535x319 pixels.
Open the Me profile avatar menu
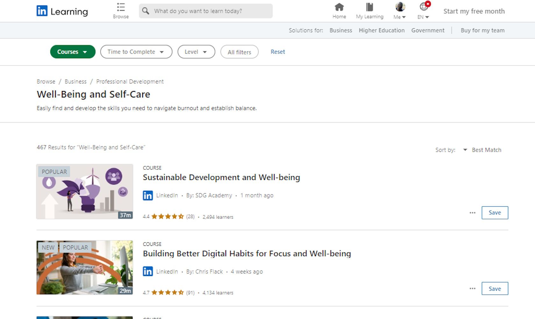click(x=400, y=7)
